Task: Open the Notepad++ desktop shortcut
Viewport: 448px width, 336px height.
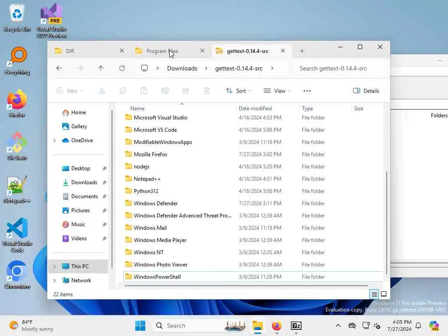Action: (x=17, y=189)
